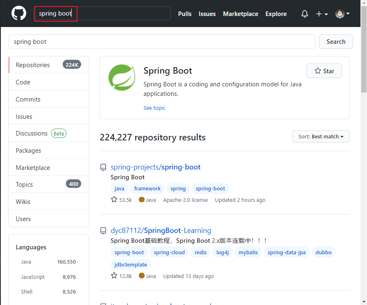Image resolution: width=367 pixels, height=305 pixels.
Task: Click the star icon beside 53.5k
Action: click(114, 199)
